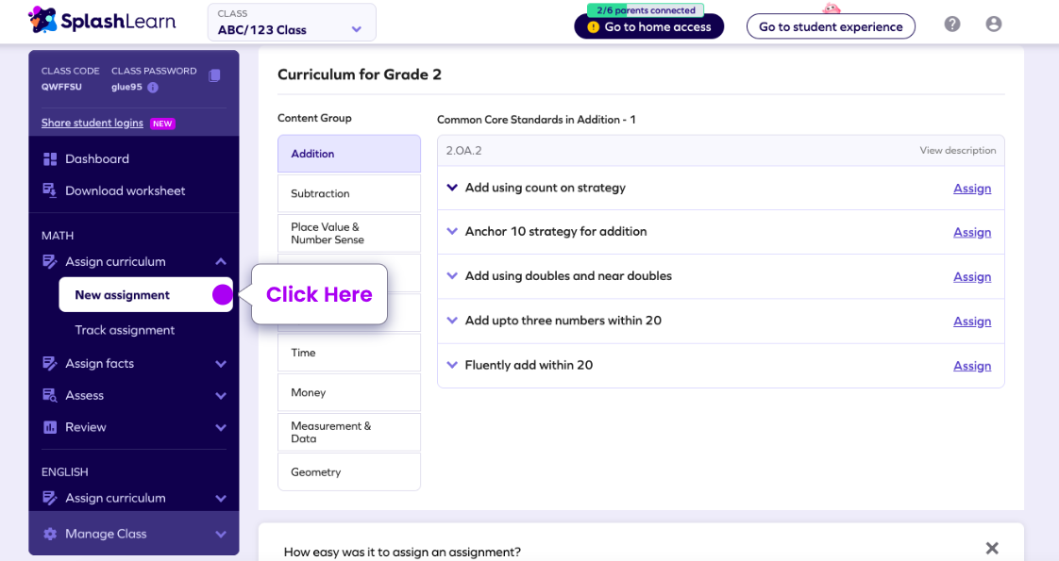The image size is (1059, 561).
Task: Expand the Fluently add within 20 row
Action: [x=452, y=365]
